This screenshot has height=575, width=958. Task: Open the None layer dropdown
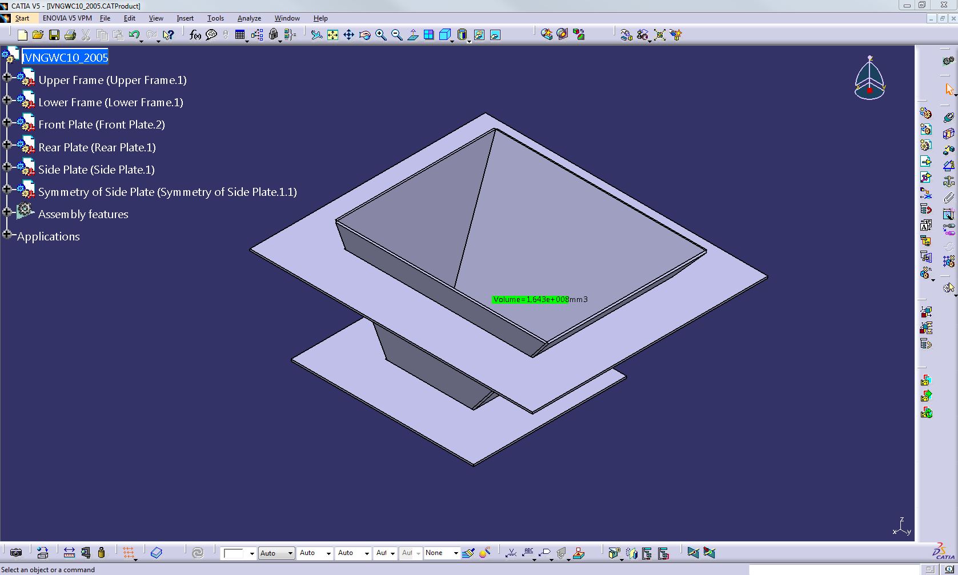click(442, 553)
